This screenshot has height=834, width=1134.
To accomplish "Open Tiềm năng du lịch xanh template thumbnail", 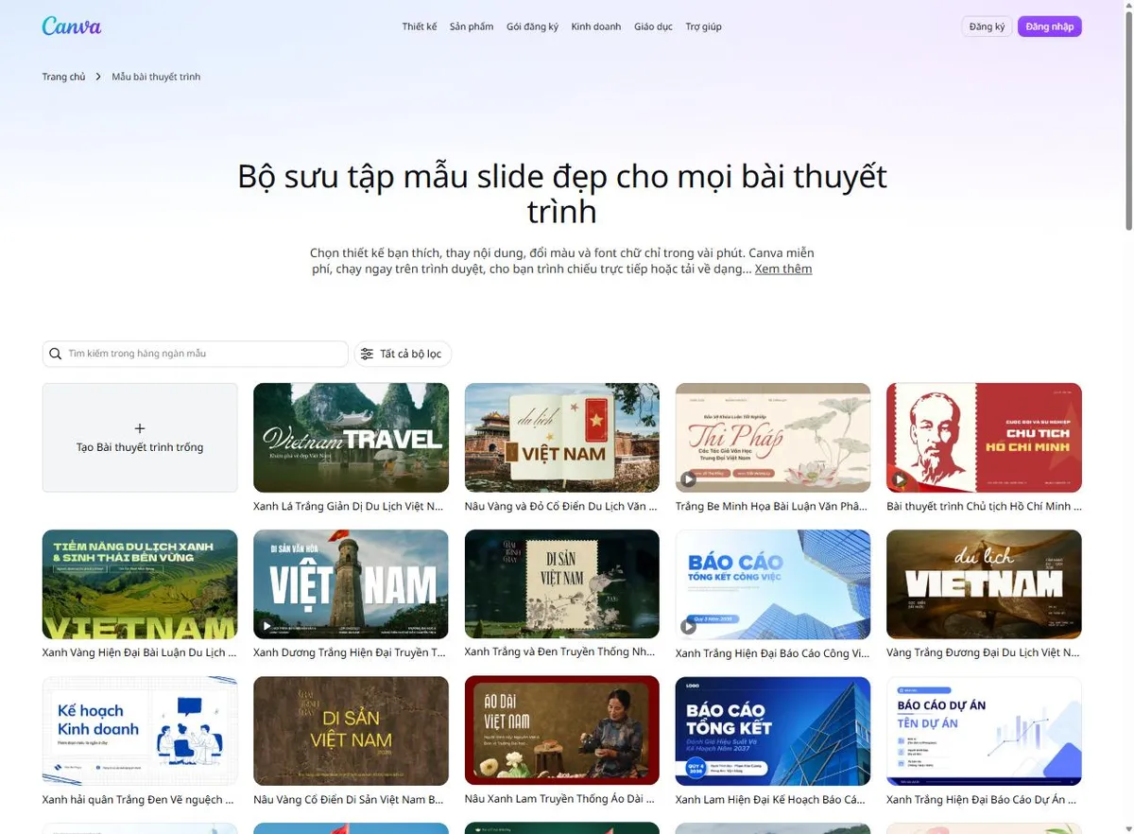I will [x=140, y=584].
